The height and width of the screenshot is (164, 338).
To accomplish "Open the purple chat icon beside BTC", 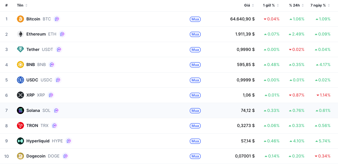I will click(57, 19).
